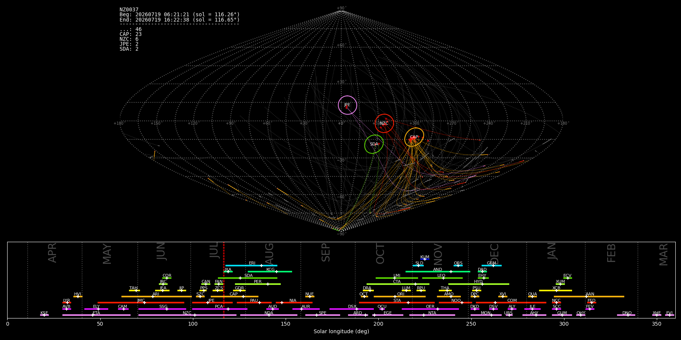Click the 'DEC' month label in timeline
The image size is (681, 340).
[x=494, y=253]
